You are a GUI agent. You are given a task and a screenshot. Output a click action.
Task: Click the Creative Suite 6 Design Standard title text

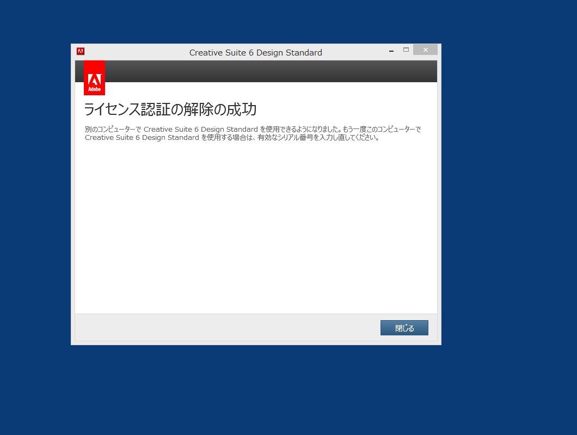tap(256, 53)
